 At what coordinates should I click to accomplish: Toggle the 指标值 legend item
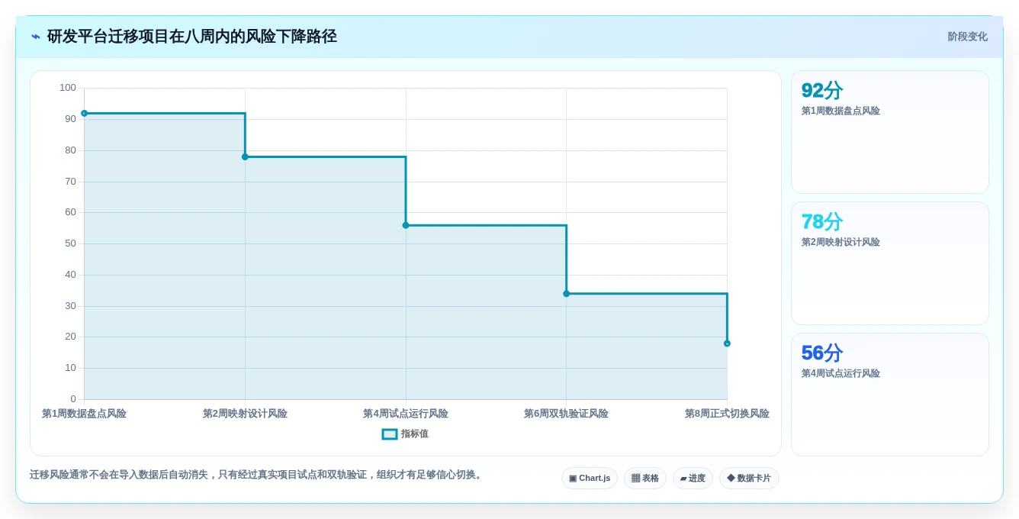point(405,434)
